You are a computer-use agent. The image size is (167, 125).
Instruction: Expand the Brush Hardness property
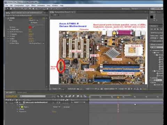tap(8, 32)
